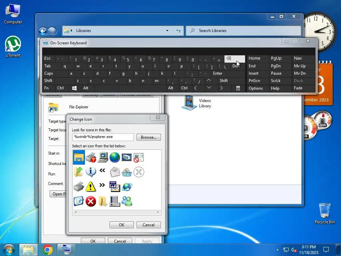Image resolution: width=341 pixels, height=256 pixels.
Task: Open the Videos Library
Action: pos(196,103)
